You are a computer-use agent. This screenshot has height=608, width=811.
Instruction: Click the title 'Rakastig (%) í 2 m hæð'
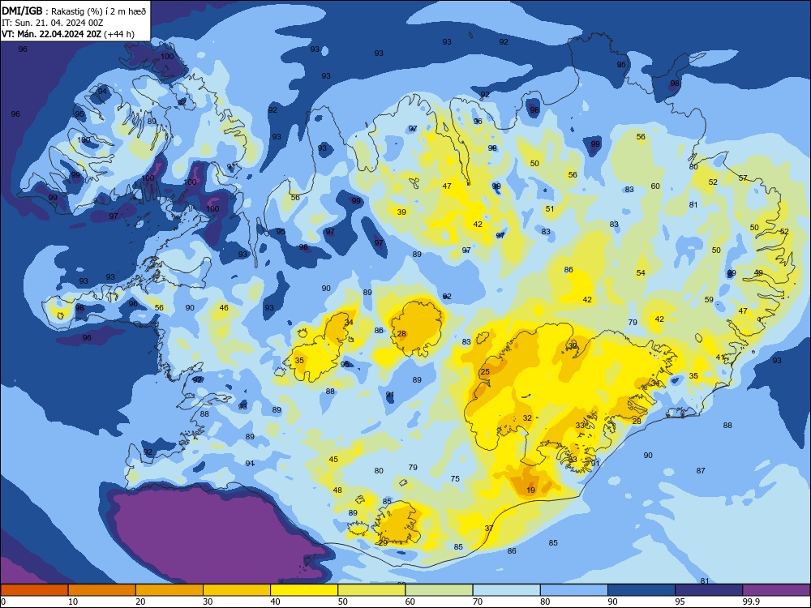click(98, 11)
